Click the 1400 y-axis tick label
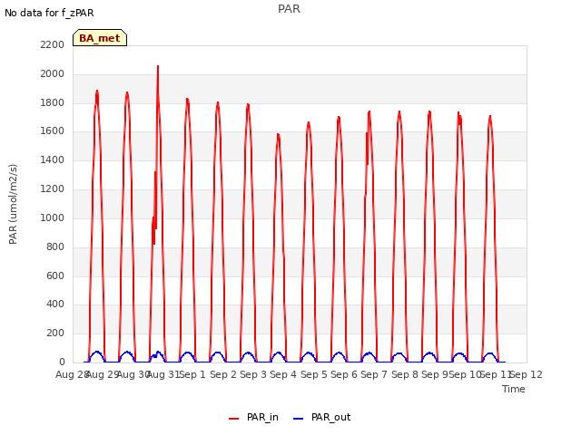581x435 pixels. pos(53,160)
